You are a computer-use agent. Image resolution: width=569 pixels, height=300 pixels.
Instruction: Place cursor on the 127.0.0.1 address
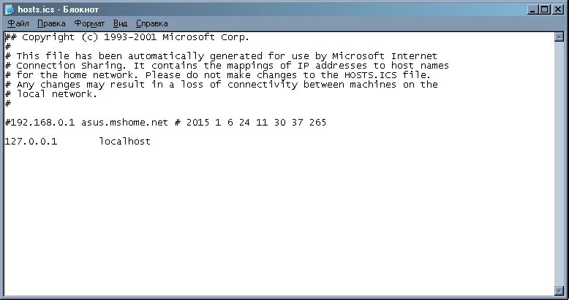31,142
